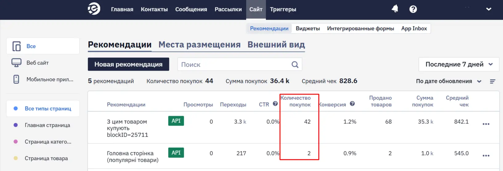Open the Интегрированные формы sub-tab
The width and height of the screenshot is (503, 171).
[360, 29]
